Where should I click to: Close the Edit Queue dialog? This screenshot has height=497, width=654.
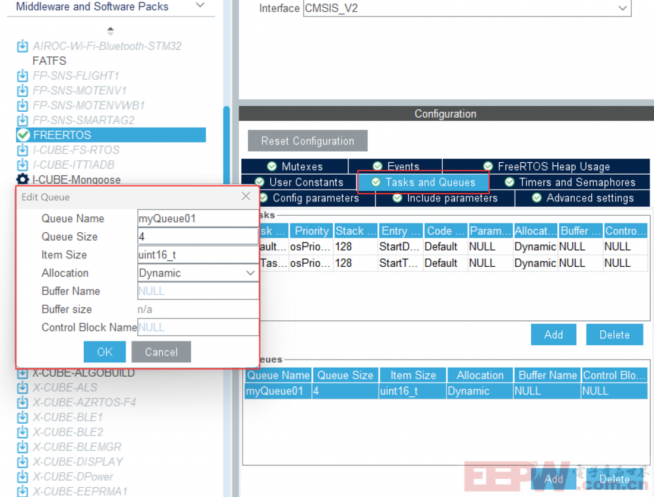tap(246, 196)
